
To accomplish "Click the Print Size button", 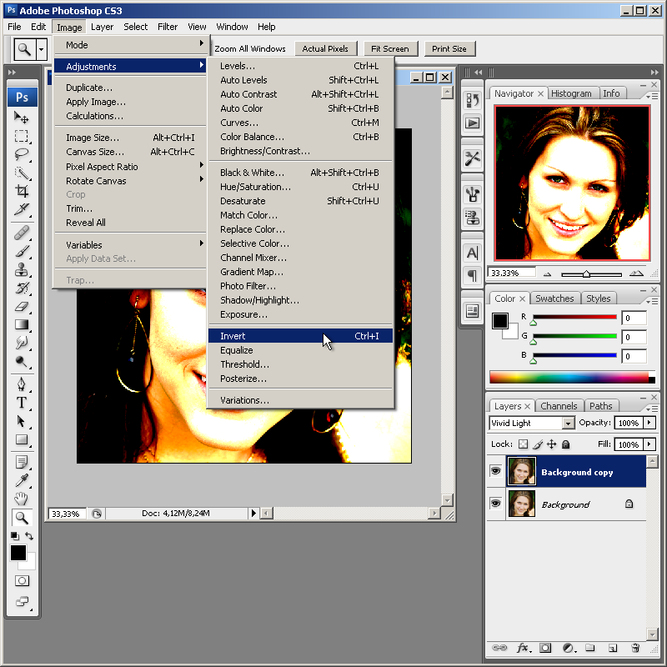I will coord(449,48).
